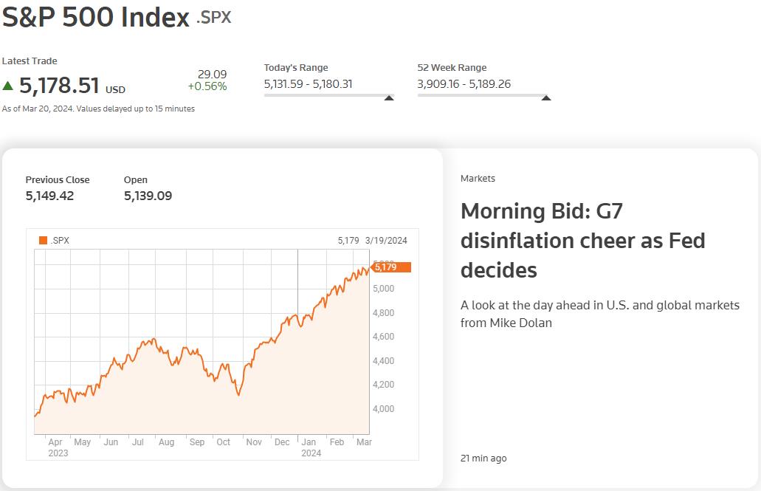The width and height of the screenshot is (761, 491).
Task: Click the USD currency label
Action: [x=115, y=90]
